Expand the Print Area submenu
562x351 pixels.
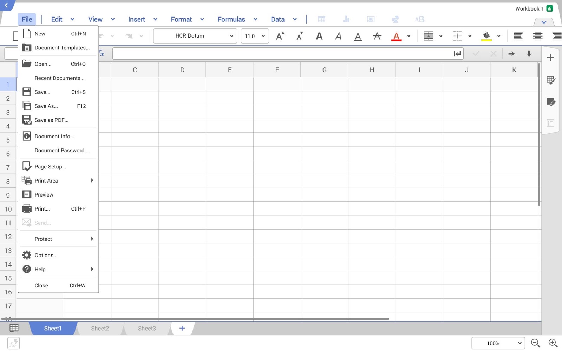pyautogui.click(x=58, y=181)
